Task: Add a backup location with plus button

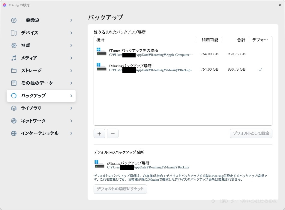Action: coord(99,133)
